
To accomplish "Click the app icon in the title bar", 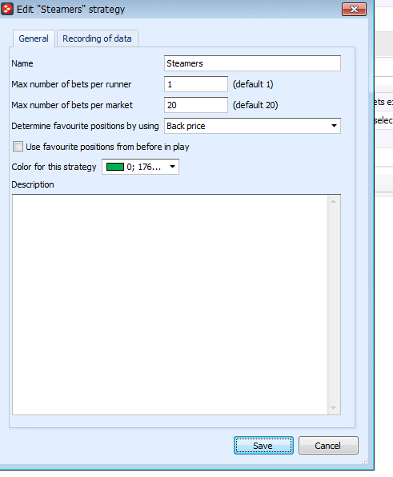I will (6, 9).
